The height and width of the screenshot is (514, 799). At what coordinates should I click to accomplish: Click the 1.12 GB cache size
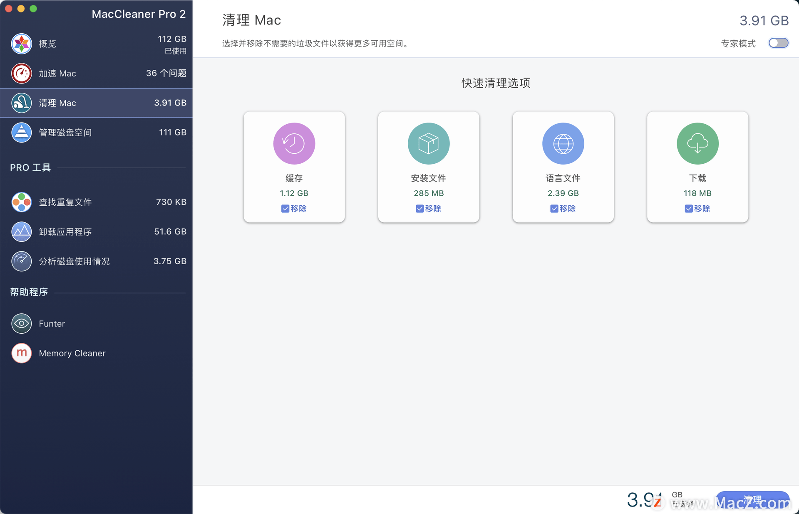pos(294,193)
